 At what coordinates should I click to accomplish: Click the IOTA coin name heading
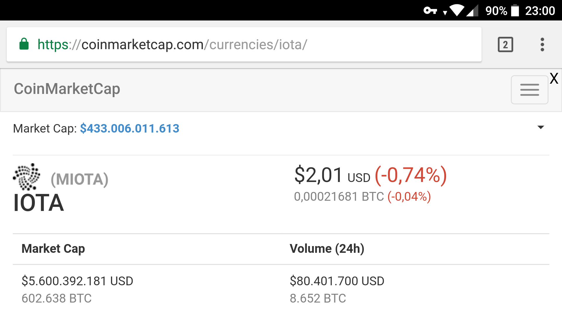click(x=39, y=203)
